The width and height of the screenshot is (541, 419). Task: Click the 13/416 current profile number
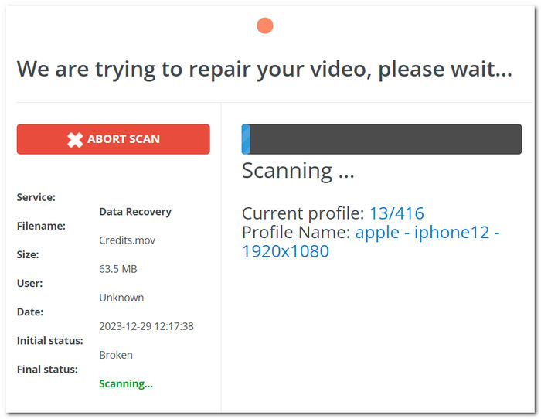coord(396,213)
